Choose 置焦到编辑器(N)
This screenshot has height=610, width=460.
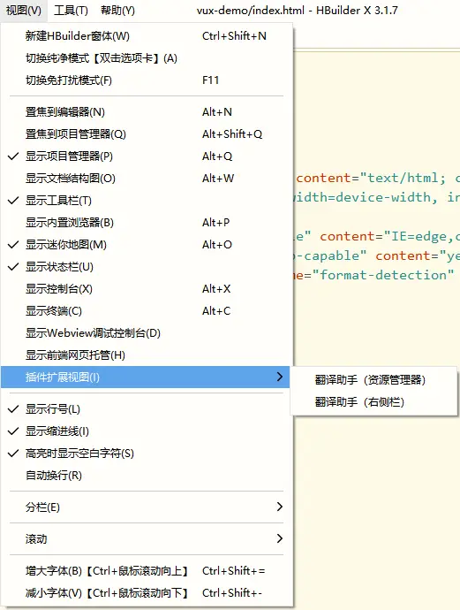(x=146, y=112)
